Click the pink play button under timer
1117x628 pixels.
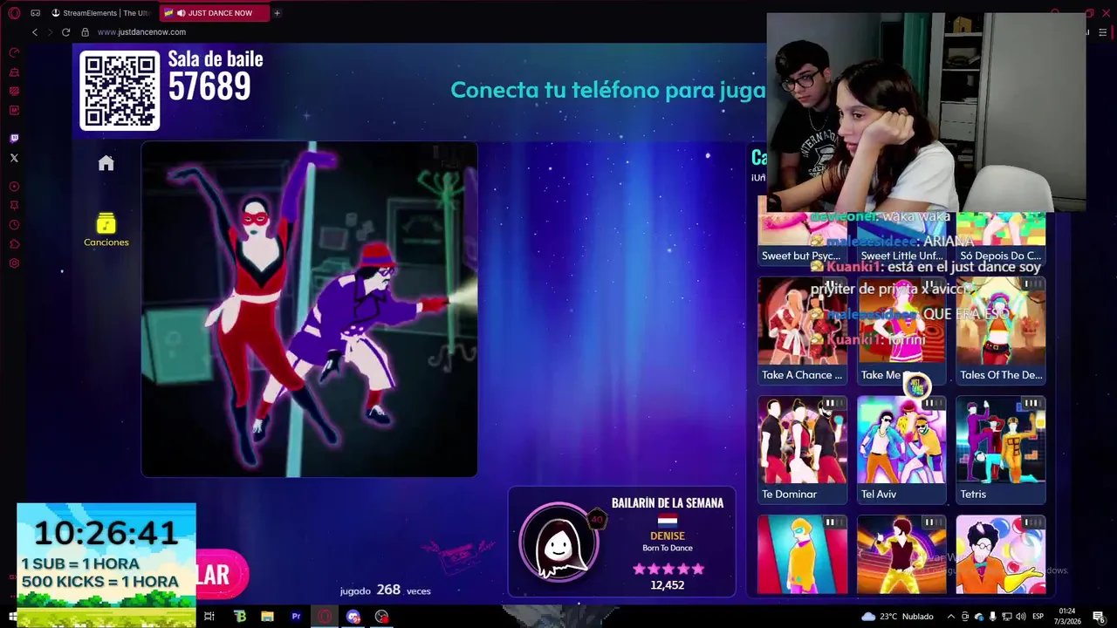221,574
